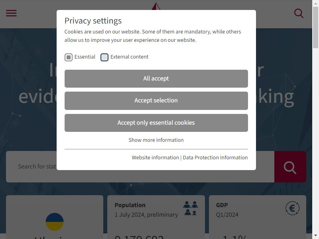
Task: Open the Data Protection Information link
Action: coord(215,157)
